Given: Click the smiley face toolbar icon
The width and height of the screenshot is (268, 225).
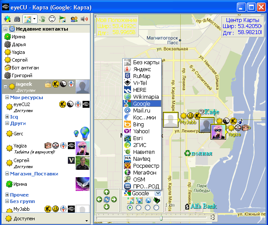Looking at the screenshot, I should [x=52, y=19].
